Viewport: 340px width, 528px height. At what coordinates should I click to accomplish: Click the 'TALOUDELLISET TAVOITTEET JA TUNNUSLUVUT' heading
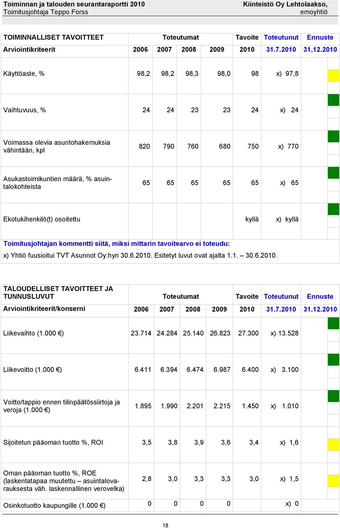point(58,293)
